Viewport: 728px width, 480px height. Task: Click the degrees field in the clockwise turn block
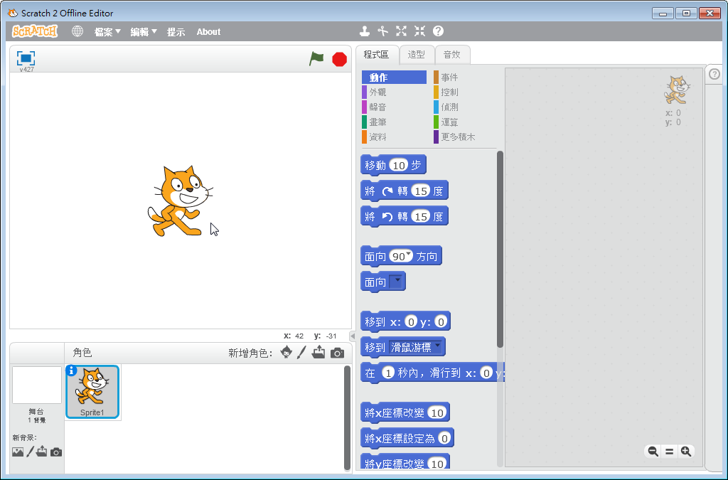click(x=421, y=191)
